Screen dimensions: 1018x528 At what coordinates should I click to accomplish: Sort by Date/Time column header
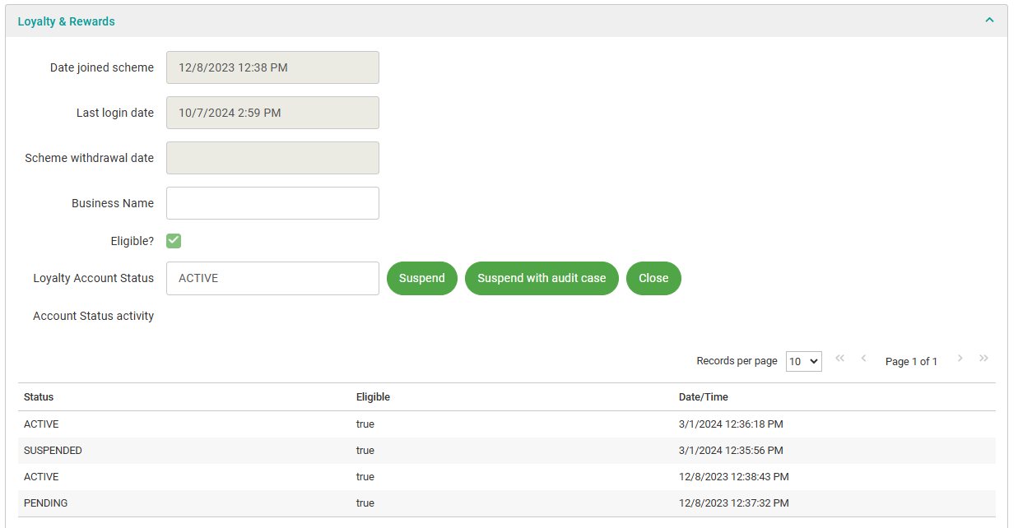[x=703, y=397]
